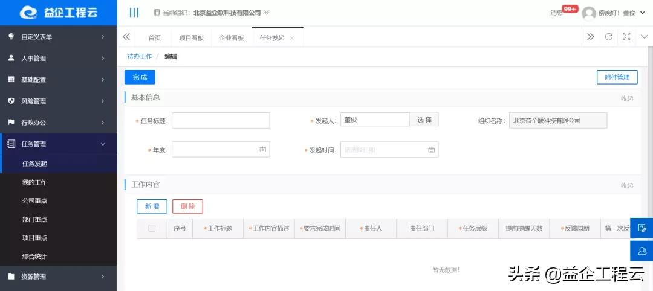Image resolution: width=653 pixels, height=291 pixels.
Task: Click the 反馈周期 column header
Action: point(575,228)
